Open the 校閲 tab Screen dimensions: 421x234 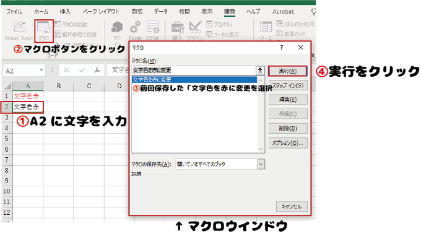click(x=184, y=12)
